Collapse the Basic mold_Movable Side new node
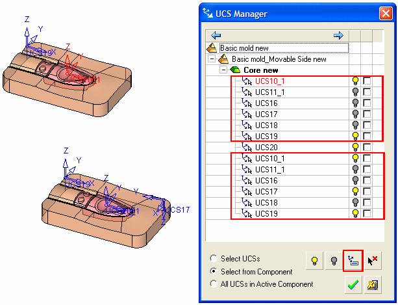398x305 pixels. click(212, 59)
